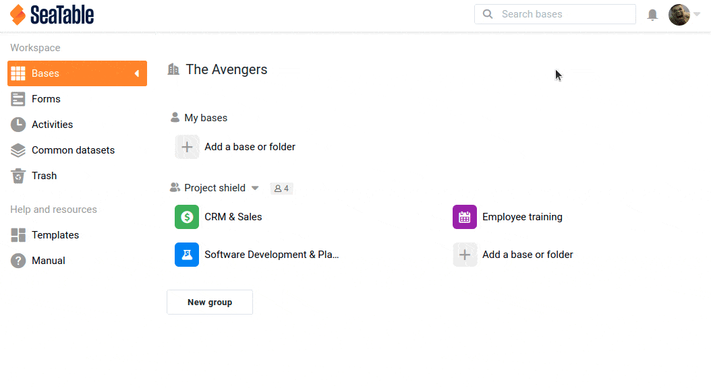Open the user avatar menu

tap(679, 15)
